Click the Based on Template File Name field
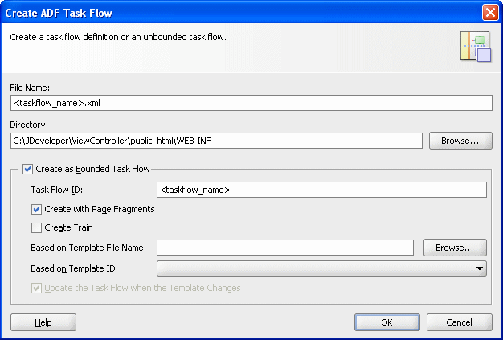This screenshot has height=340, width=503. point(285,248)
